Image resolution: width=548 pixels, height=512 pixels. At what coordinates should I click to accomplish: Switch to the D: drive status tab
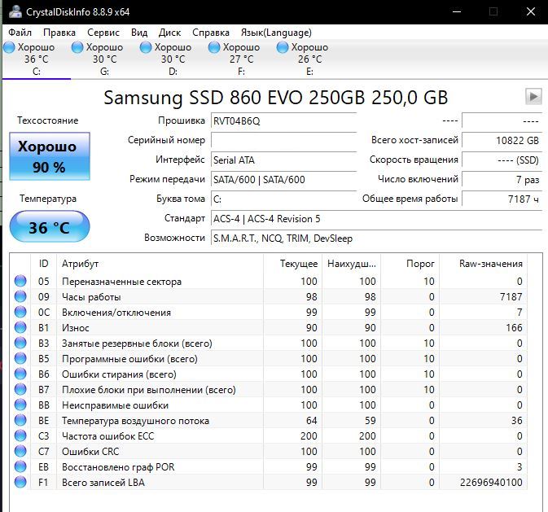point(173,59)
